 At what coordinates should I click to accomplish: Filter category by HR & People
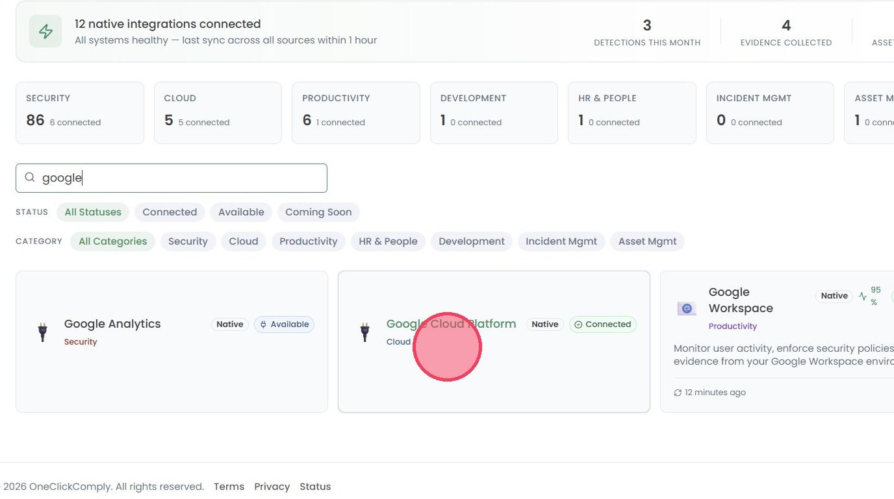click(x=388, y=241)
